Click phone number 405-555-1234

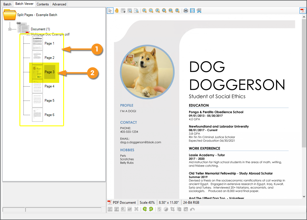[x=129, y=132]
